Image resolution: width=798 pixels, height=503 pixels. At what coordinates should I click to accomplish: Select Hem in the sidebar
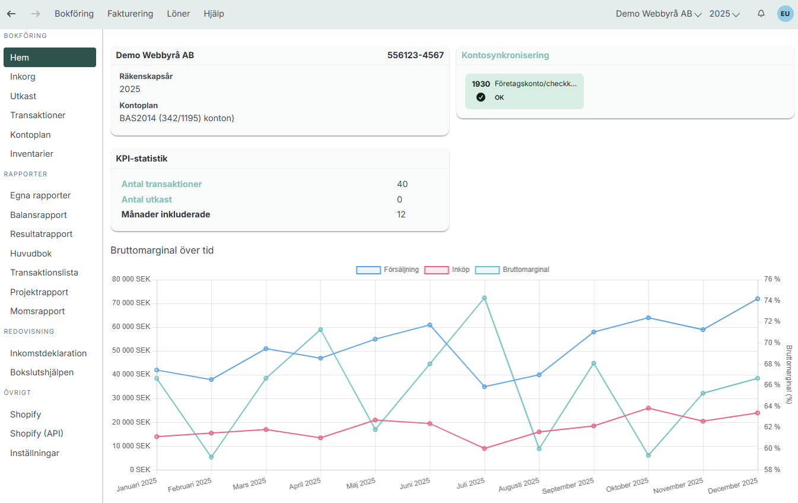[50, 58]
